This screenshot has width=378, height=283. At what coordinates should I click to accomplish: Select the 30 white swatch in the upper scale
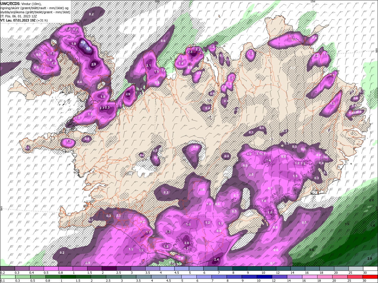[370, 269]
